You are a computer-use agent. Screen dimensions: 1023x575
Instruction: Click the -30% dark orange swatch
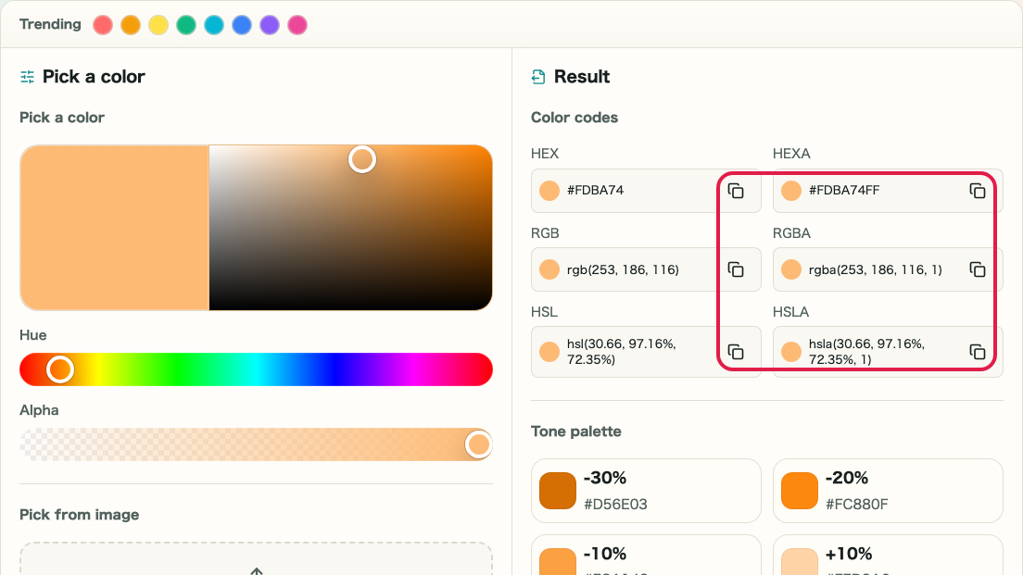pos(558,491)
